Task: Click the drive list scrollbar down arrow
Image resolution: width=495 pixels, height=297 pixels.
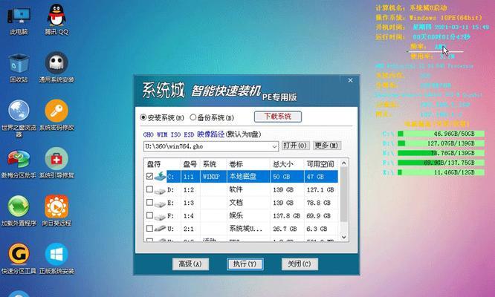Action: pos(344,237)
